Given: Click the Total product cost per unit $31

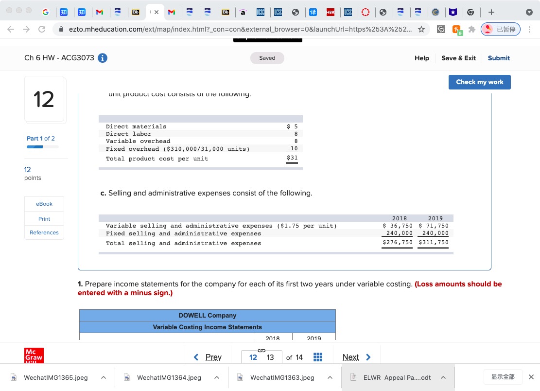Looking at the screenshot, I should (292, 158).
